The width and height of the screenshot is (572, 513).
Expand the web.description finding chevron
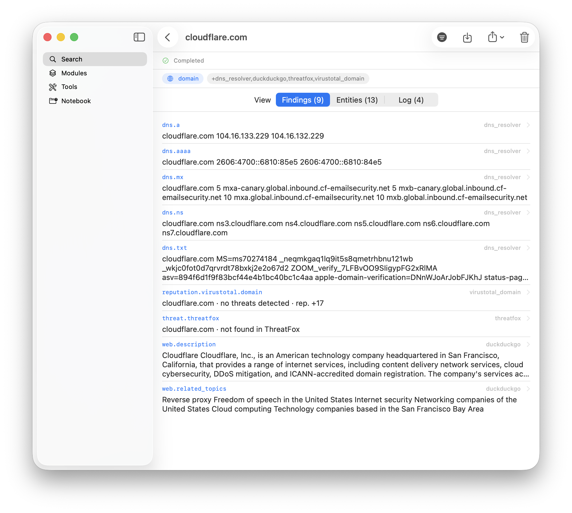(528, 344)
